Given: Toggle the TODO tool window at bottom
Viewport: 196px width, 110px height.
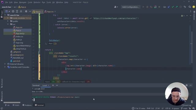Looking at the screenshot, I should (16, 105).
